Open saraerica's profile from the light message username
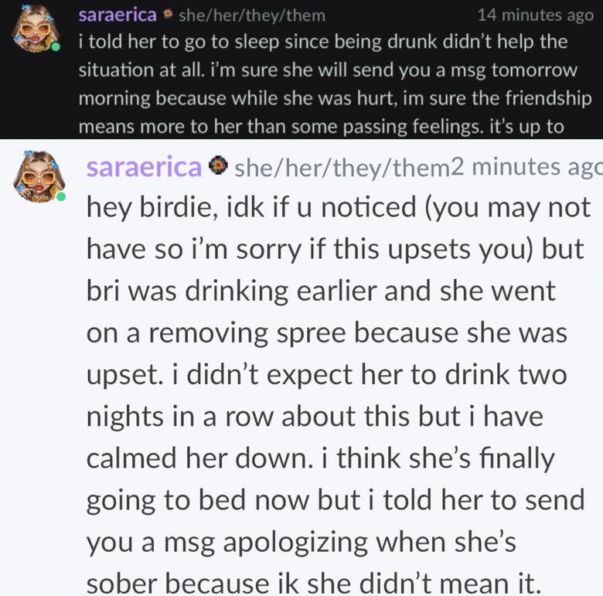Screen dimensions: 603x596 coord(144,166)
